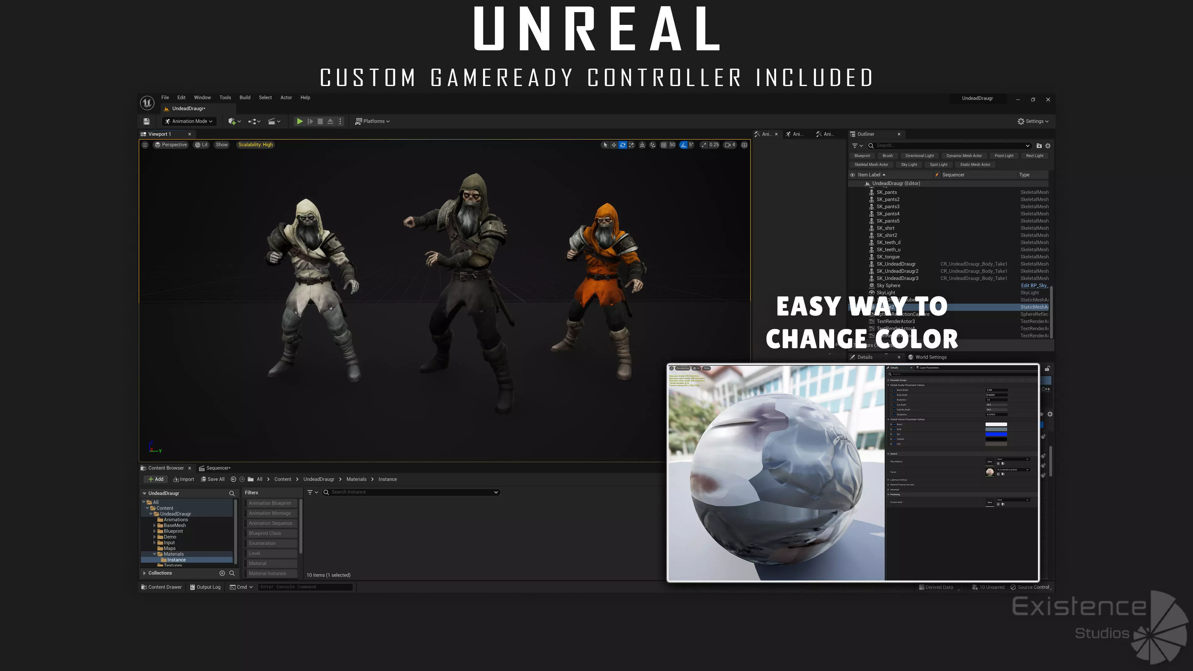Viewport: 1193px width, 671px height.
Task: Open the Animation Mode dropdown
Action: point(189,121)
